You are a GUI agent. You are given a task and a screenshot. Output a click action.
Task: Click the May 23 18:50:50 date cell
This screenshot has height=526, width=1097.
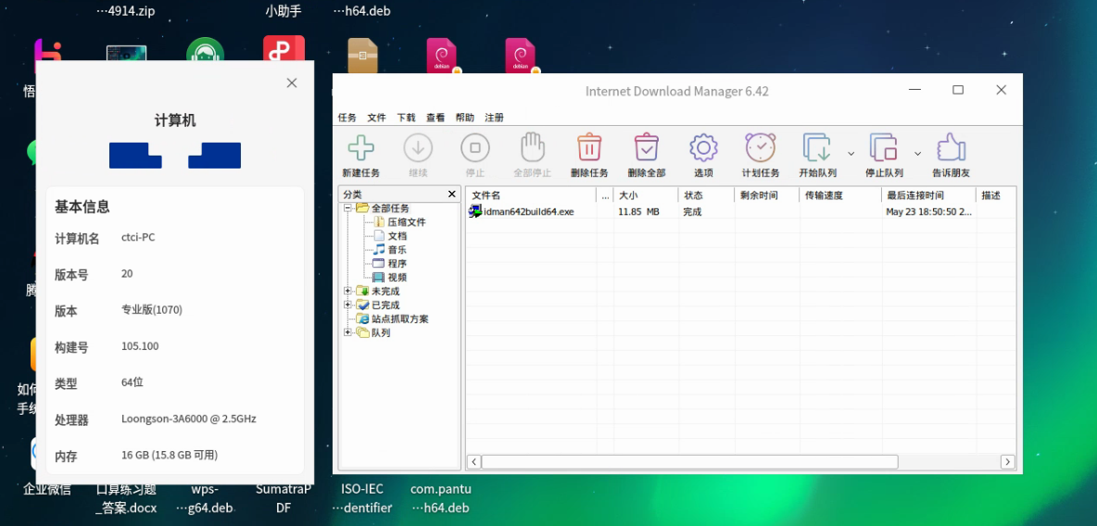[928, 211]
